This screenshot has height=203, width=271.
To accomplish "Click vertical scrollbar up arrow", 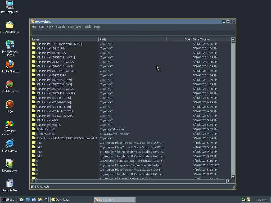I will [x=233, y=39].
